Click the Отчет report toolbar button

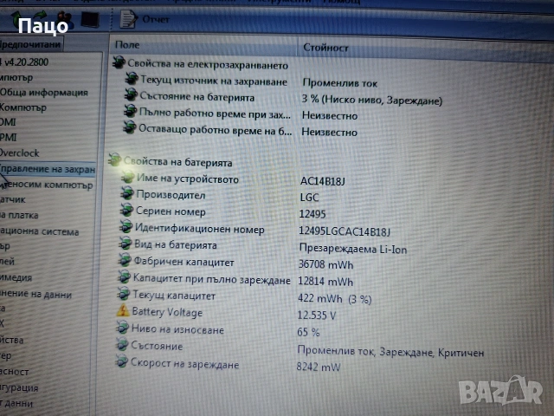point(145,19)
